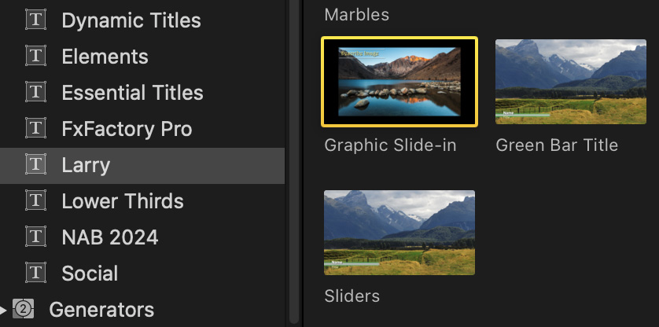The height and width of the screenshot is (327, 659).
Task: Select the Dynamic Titles category
Action: coord(131,20)
